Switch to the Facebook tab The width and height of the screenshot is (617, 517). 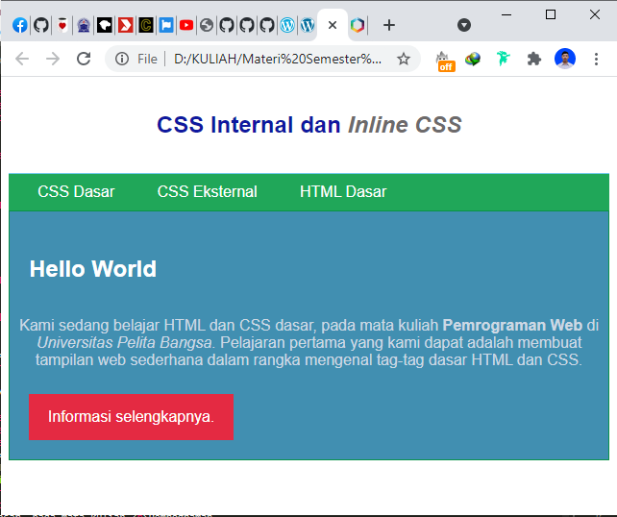[x=19, y=25]
